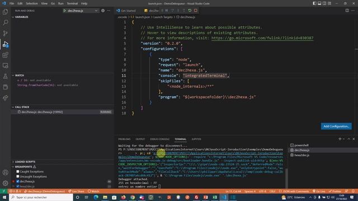Open Microsoft Edge from the taskbar
This screenshot has height=201, width=358.
pyautogui.click(x=96, y=197)
